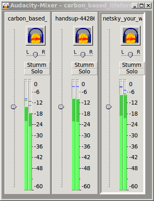Click the -6 mark on handsup-4428 meter scale
The width and height of the screenshot is (154, 201).
(84, 92)
